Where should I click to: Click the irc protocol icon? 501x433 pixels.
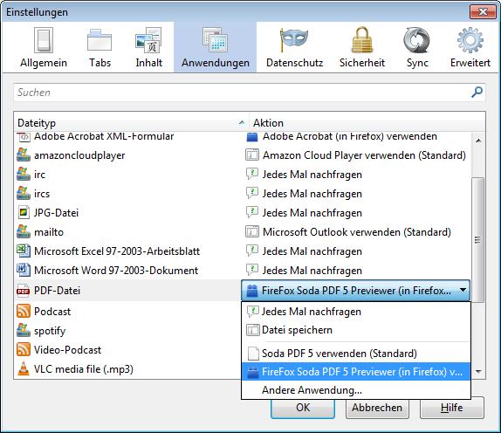click(x=24, y=174)
